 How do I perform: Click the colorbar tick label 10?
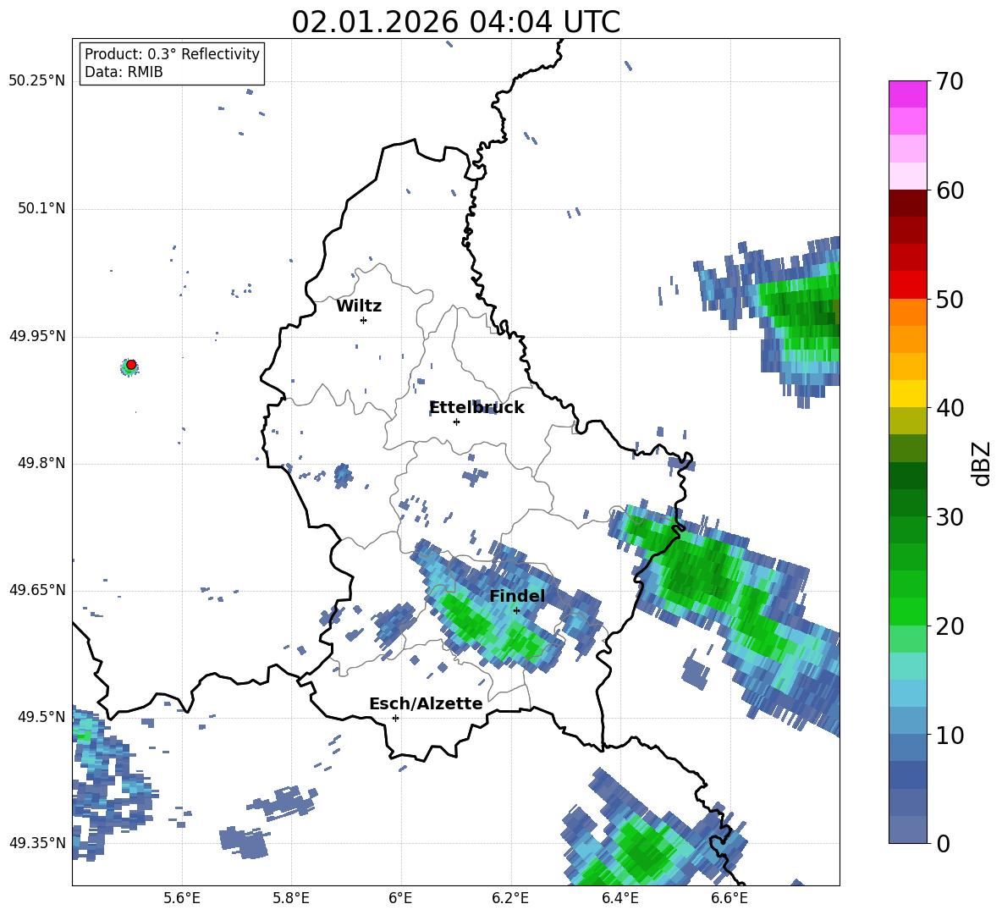click(950, 735)
